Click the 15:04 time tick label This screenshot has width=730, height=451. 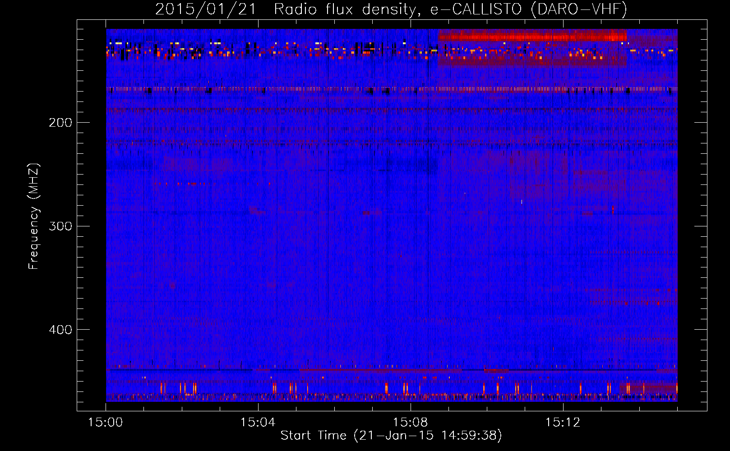click(258, 423)
